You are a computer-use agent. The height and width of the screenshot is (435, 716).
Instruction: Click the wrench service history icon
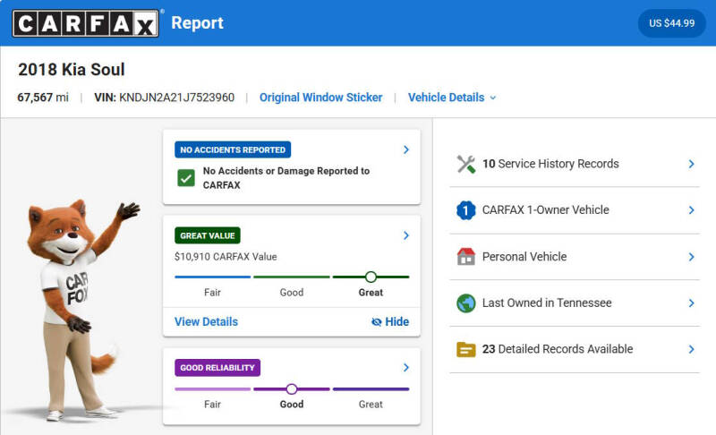click(465, 165)
